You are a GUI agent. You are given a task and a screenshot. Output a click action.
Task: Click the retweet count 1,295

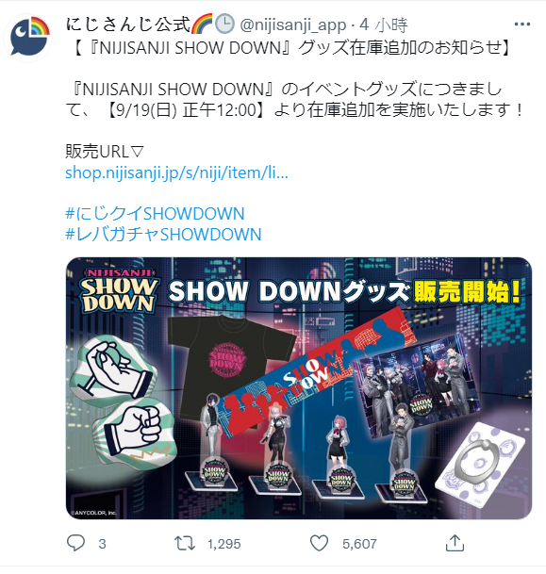[x=224, y=544]
